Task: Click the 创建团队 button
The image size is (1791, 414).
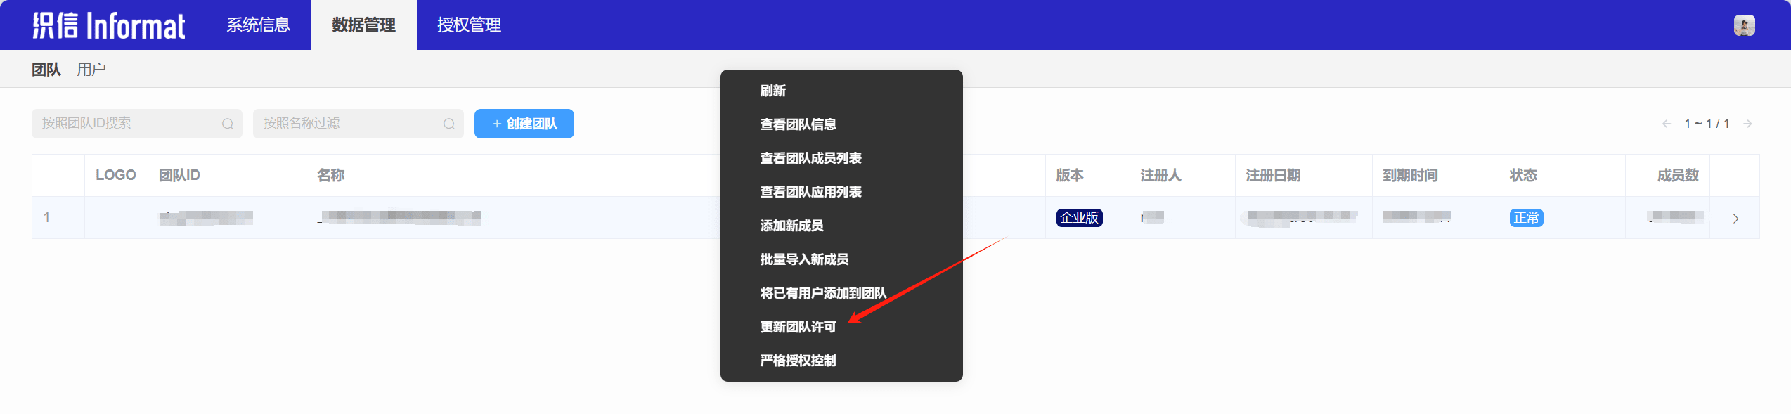Action: pyautogui.click(x=524, y=124)
